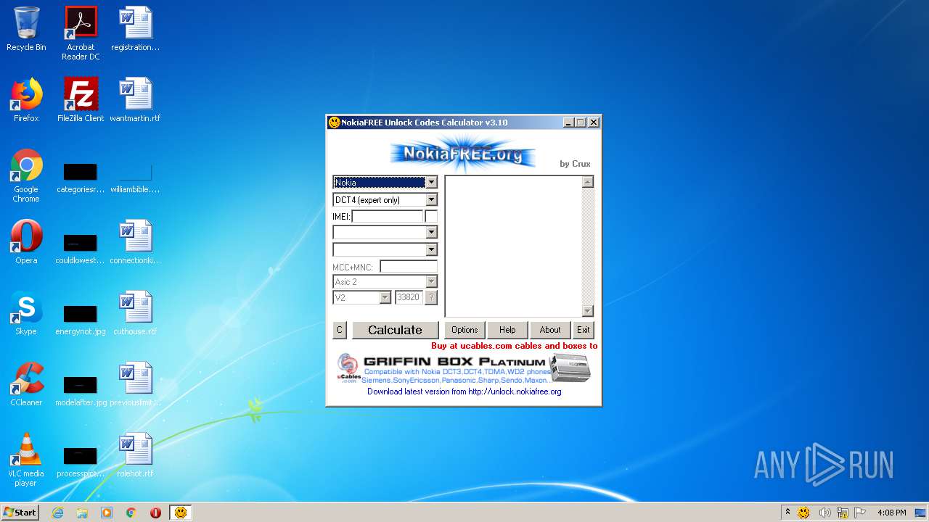Open media player taskbar icon

point(107,513)
